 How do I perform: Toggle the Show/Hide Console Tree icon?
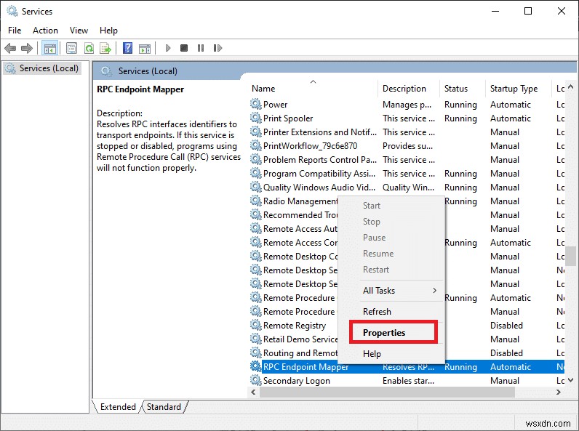pos(50,48)
